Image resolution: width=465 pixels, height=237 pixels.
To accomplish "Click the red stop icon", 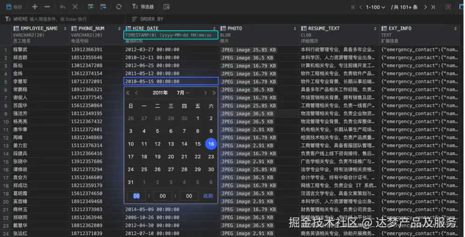I will coord(448,7).
